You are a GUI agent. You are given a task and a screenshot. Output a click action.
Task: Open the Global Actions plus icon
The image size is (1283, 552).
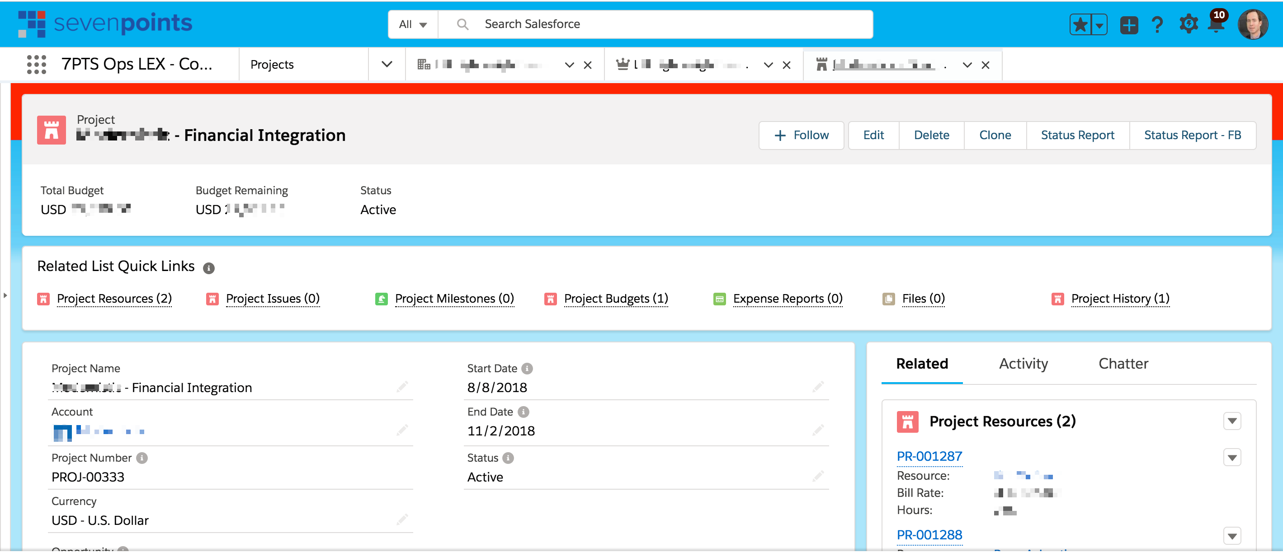pos(1128,24)
